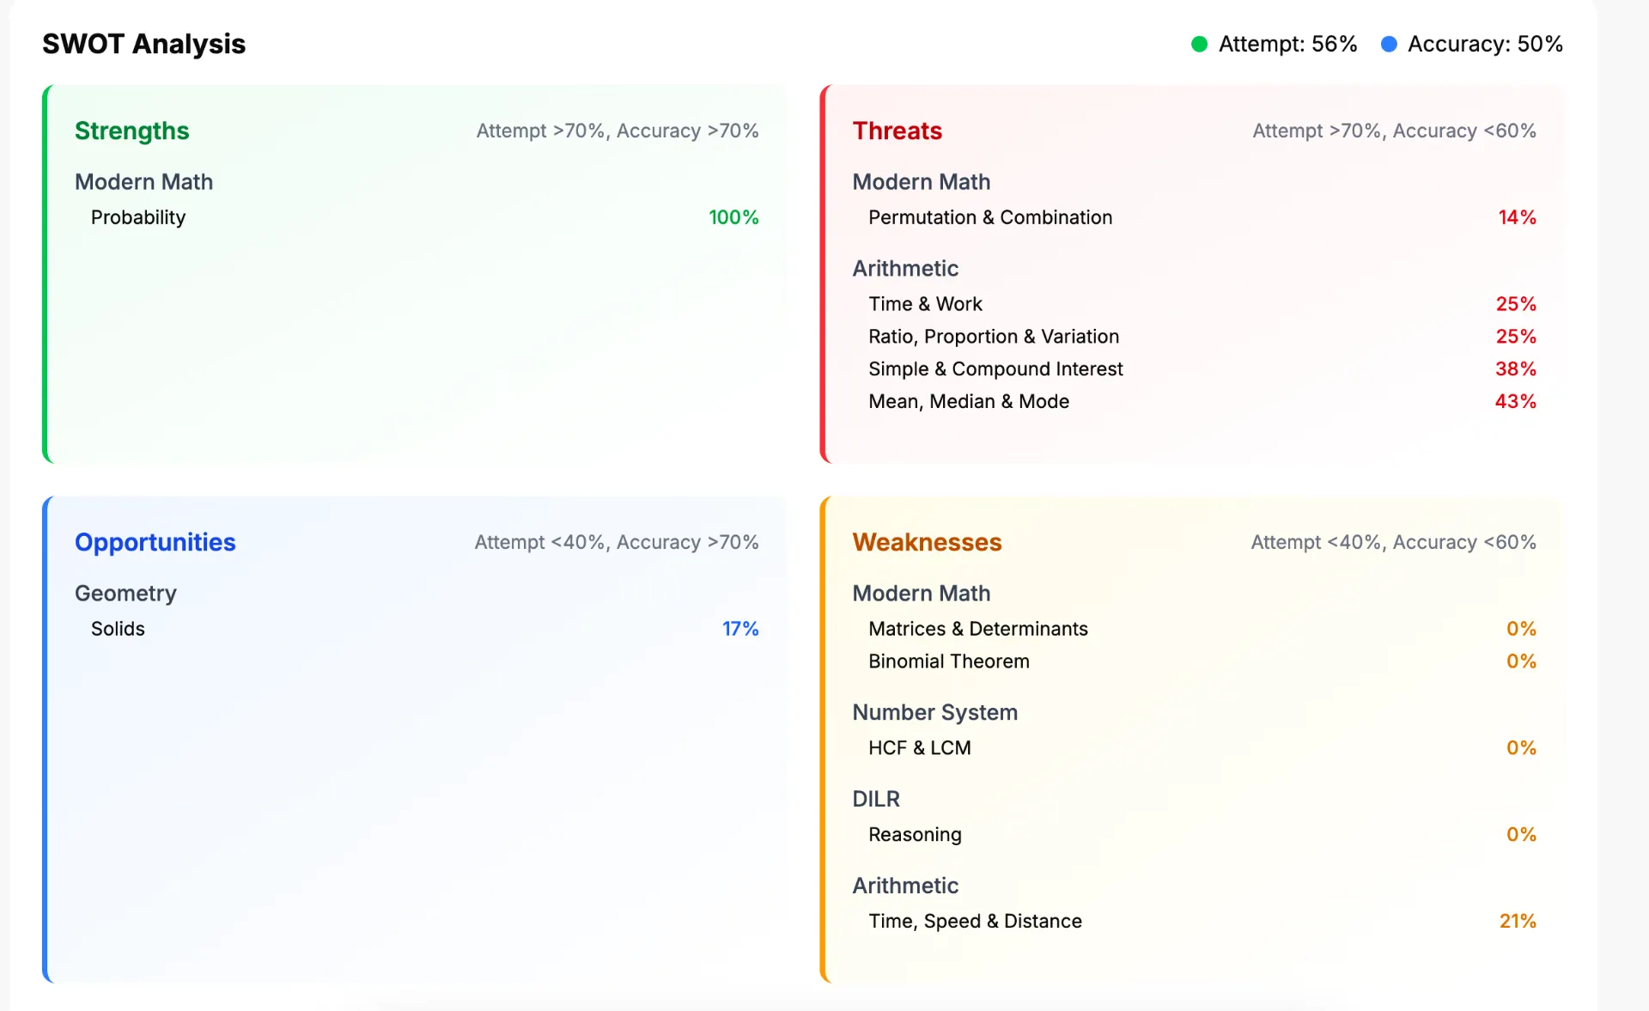This screenshot has width=1649, height=1011.
Task: Click the 17% score for Solids
Action: (740, 629)
